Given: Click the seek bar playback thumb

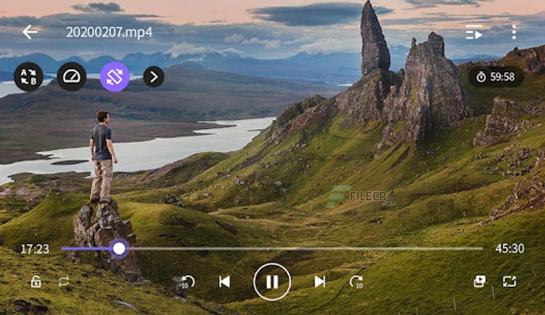Looking at the screenshot, I should pos(119,249).
